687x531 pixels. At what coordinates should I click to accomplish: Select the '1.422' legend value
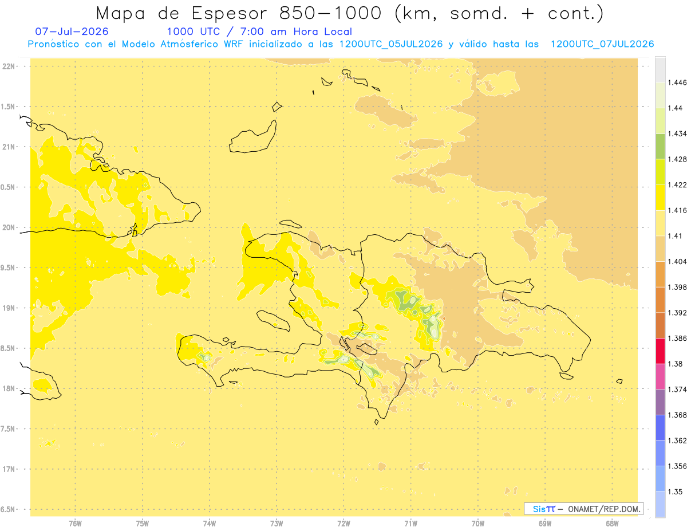pos(677,185)
